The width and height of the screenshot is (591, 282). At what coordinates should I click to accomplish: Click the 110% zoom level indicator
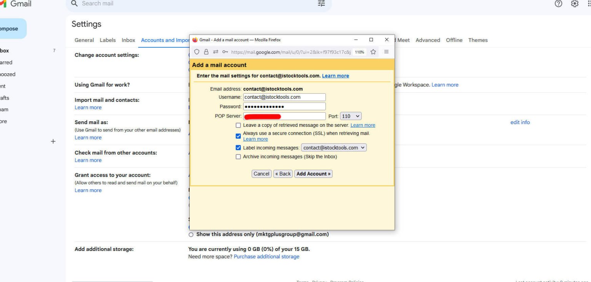tap(359, 51)
